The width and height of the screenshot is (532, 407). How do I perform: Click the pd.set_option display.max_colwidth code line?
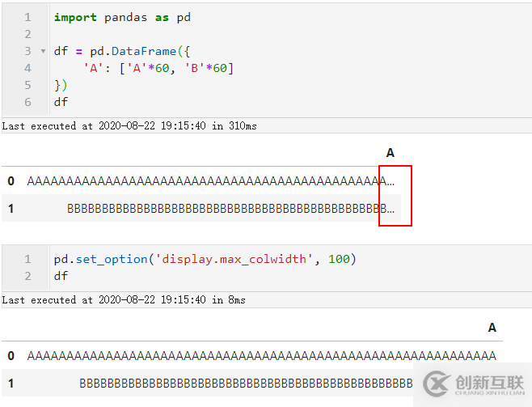click(x=205, y=260)
